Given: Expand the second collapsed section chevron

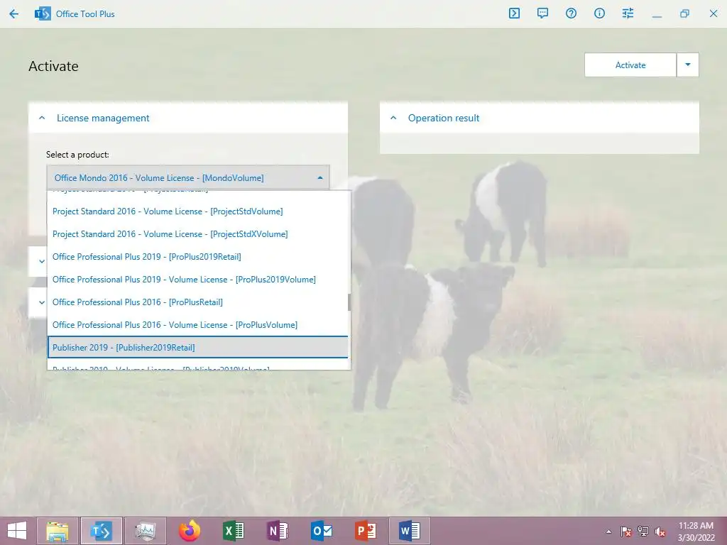Looking at the screenshot, I should [42, 302].
